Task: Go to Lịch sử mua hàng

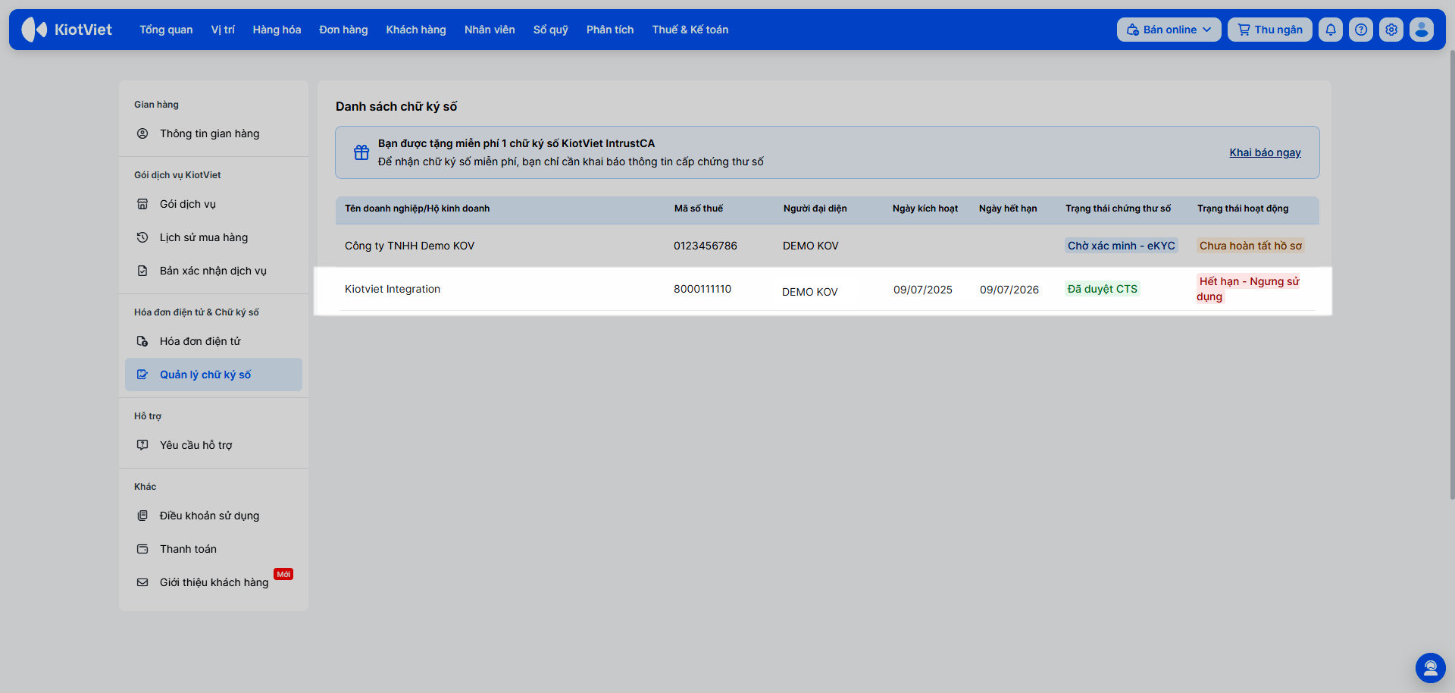Action: point(214,237)
